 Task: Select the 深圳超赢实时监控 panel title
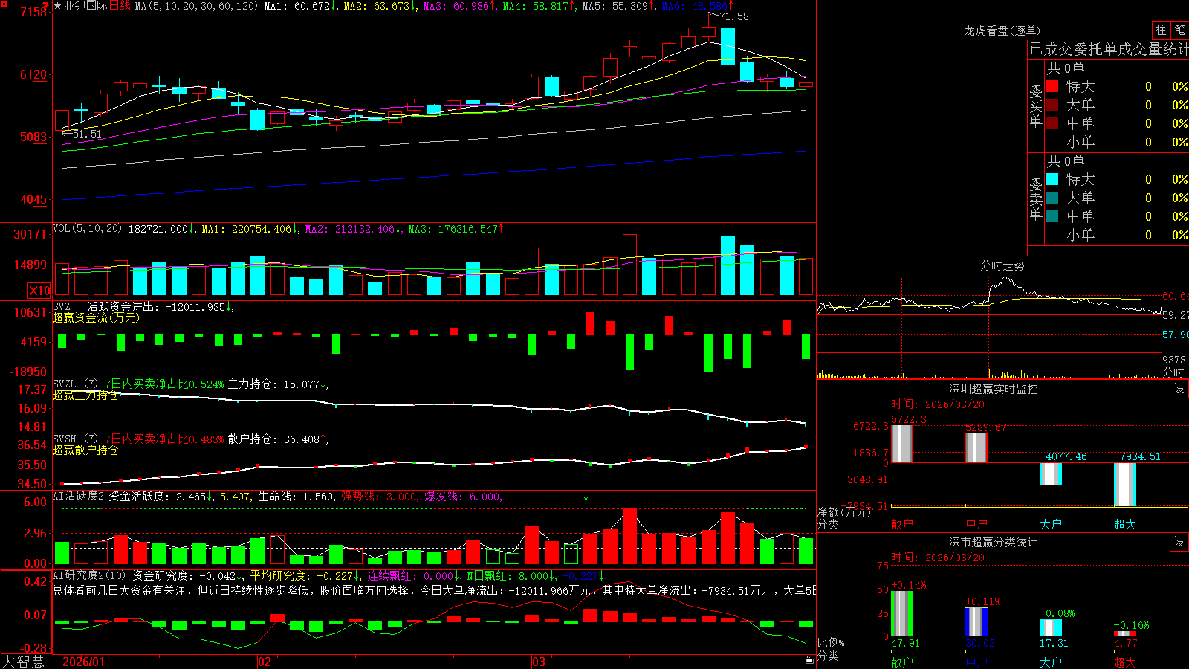tap(993, 389)
